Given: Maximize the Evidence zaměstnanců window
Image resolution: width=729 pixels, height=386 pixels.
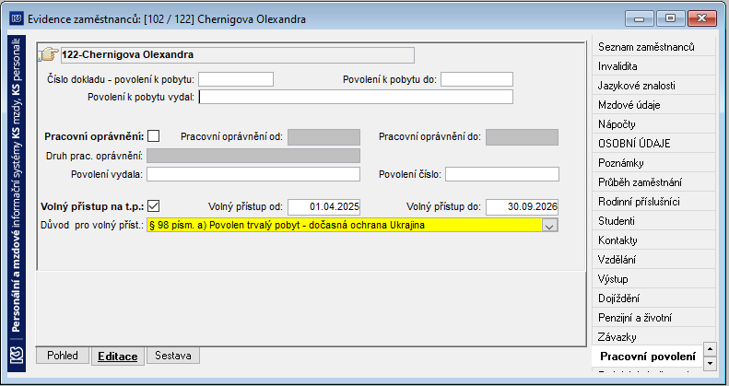Looking at the screenshot, I should 670,19.
